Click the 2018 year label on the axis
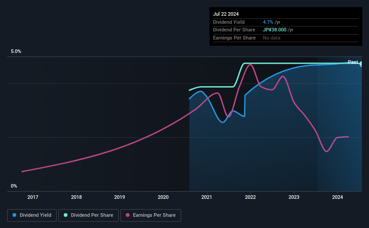 (x=76, y=197)
